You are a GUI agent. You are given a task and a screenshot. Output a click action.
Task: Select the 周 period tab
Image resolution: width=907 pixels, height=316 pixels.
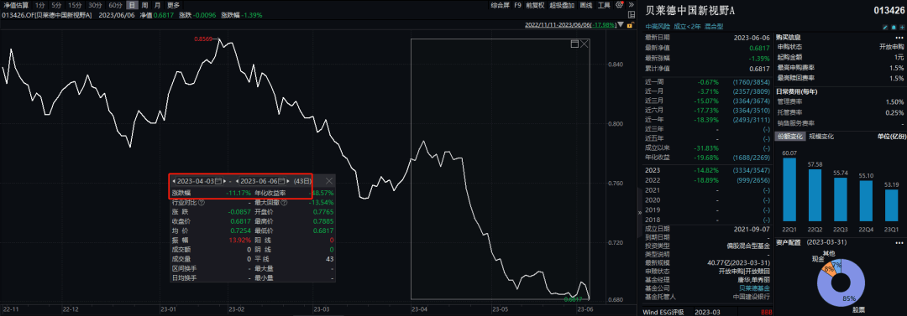click(143, 5)
